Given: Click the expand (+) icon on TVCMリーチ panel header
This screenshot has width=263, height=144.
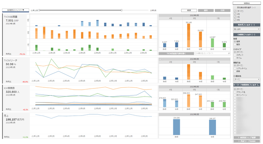Looking at the screenshot, I should coord(162,59).
